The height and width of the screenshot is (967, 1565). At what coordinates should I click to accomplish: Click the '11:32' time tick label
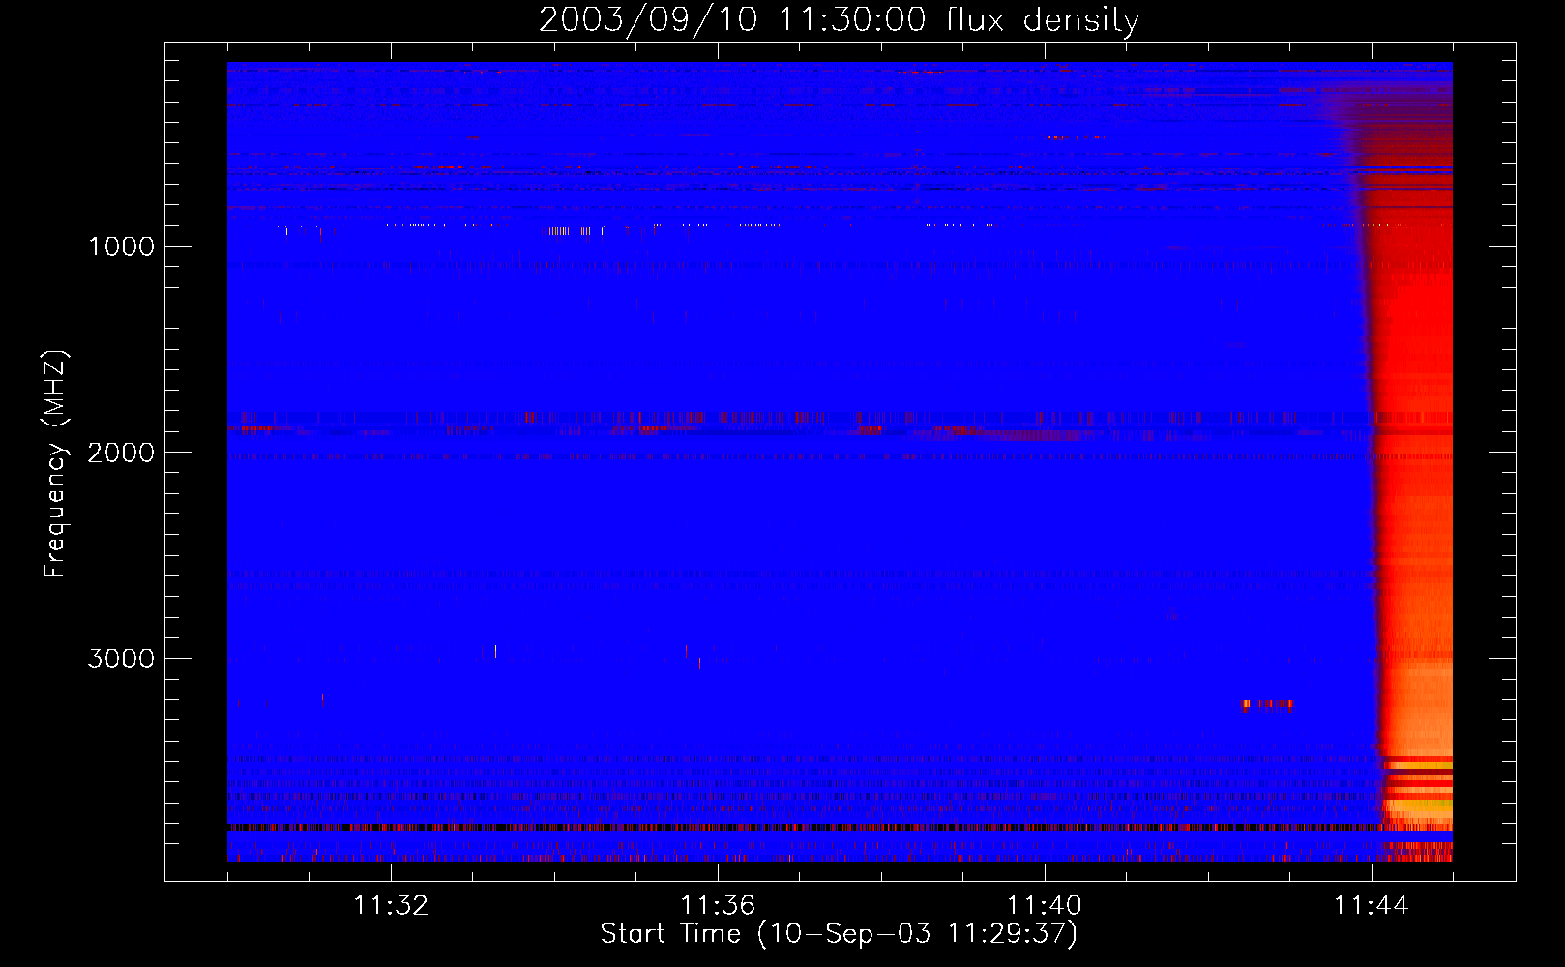pyautogui.click(x=391, y=905)
